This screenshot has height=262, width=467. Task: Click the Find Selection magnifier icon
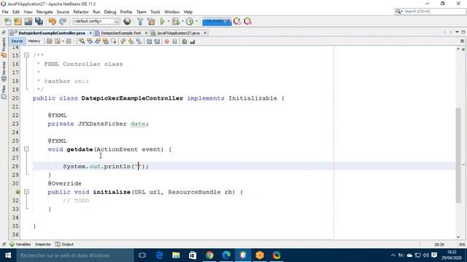point(82,41)
